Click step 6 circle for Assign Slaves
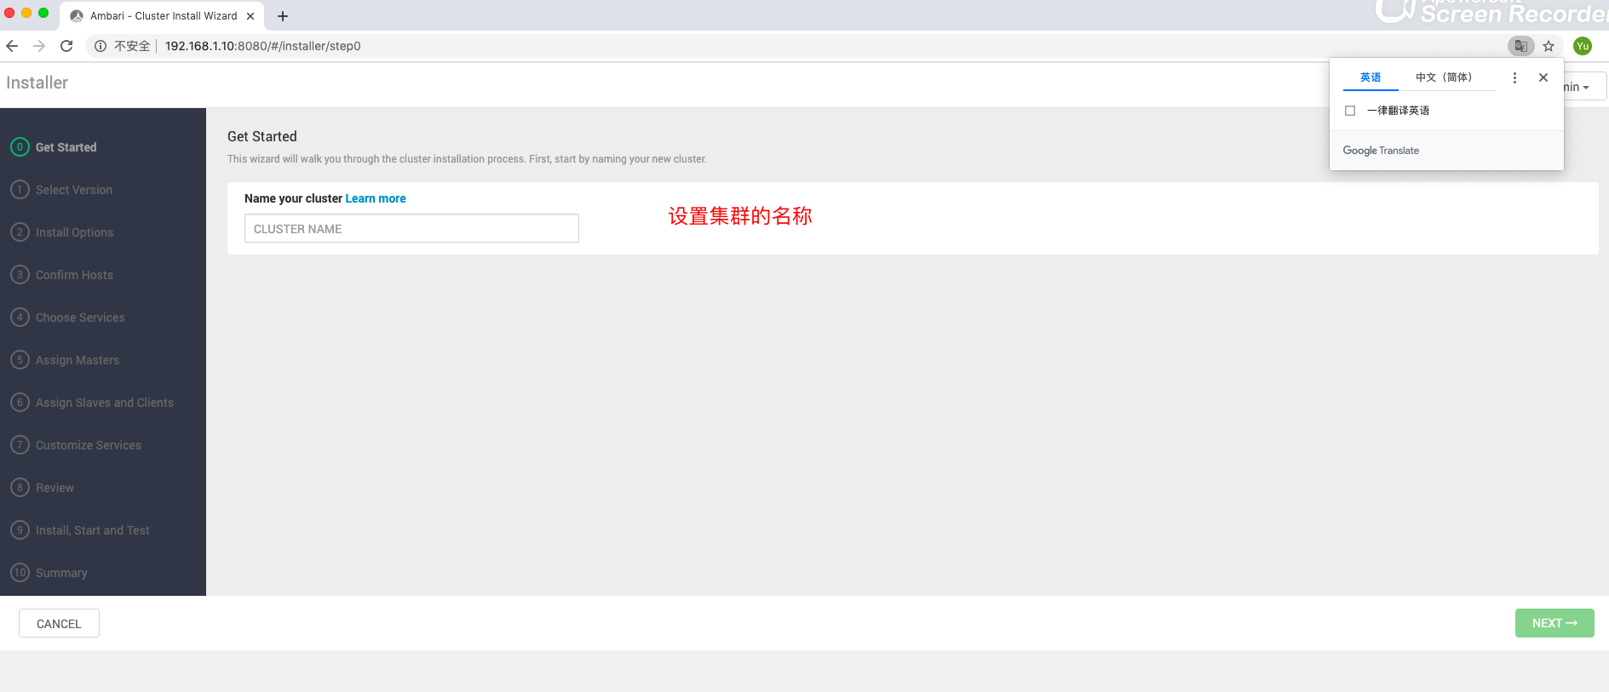 [x=20, y=403]
